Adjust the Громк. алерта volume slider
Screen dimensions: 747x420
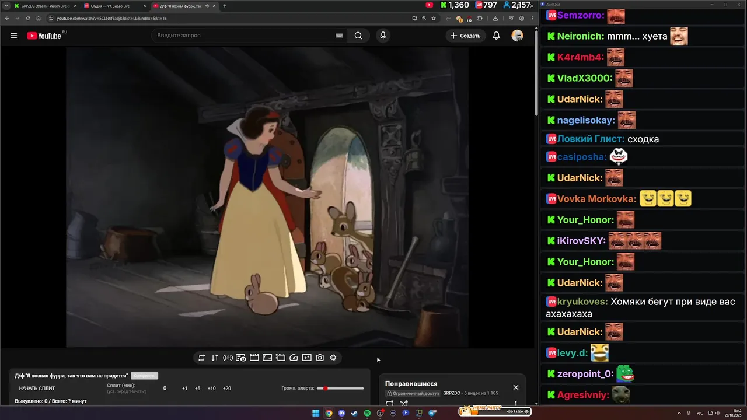340,388
